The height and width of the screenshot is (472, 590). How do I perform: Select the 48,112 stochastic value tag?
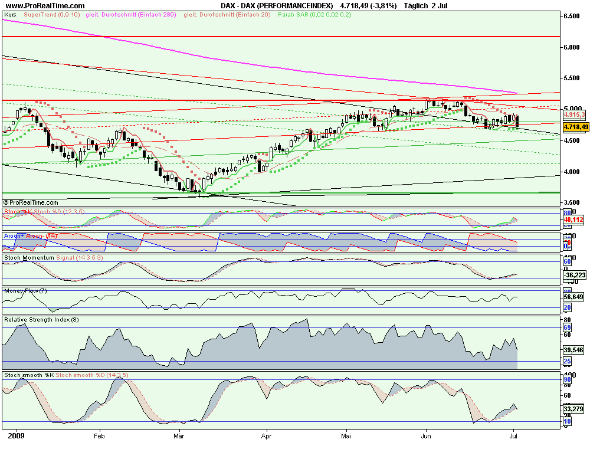click(572, 221)
